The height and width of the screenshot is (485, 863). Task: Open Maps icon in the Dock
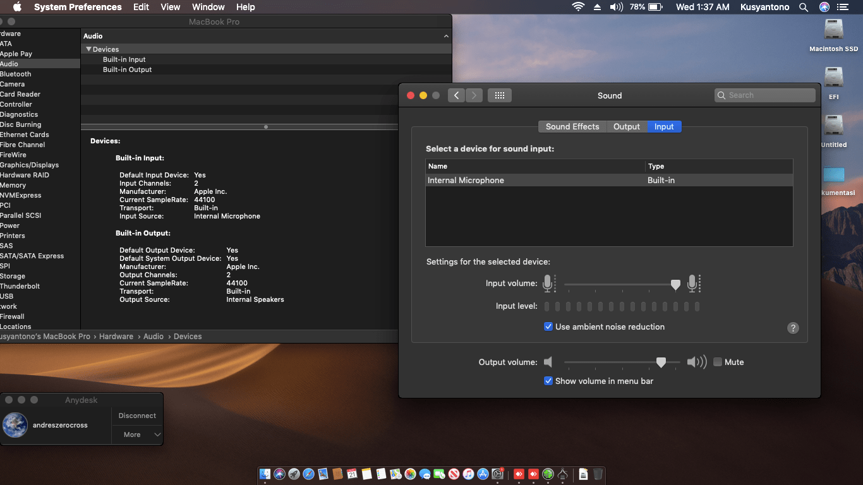tap(396, 474)
